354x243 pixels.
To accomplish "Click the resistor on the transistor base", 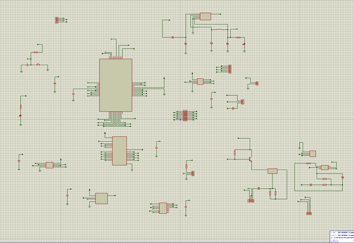I will (x=235, y=153).
